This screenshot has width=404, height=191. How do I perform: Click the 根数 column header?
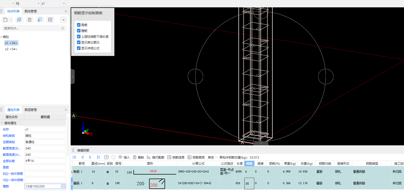[x=249, y=164]
